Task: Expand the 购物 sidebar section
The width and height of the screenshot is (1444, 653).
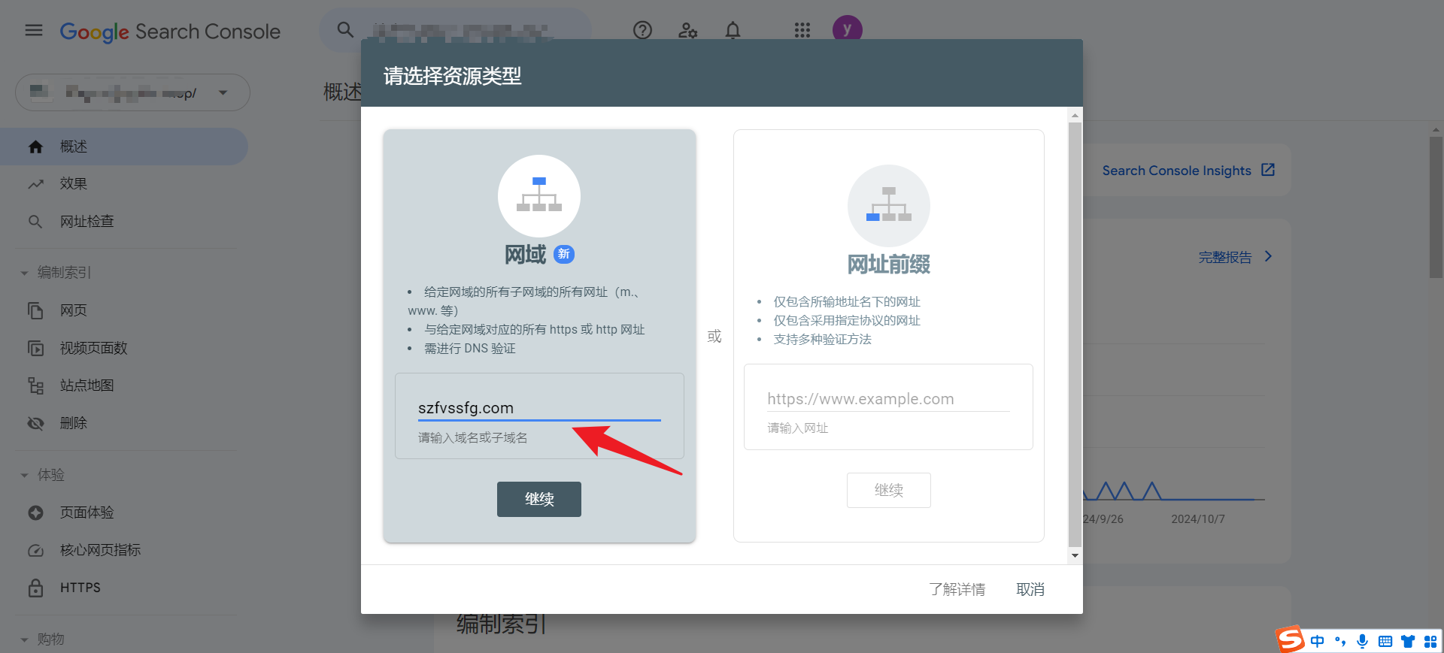Action: [24, 639]
